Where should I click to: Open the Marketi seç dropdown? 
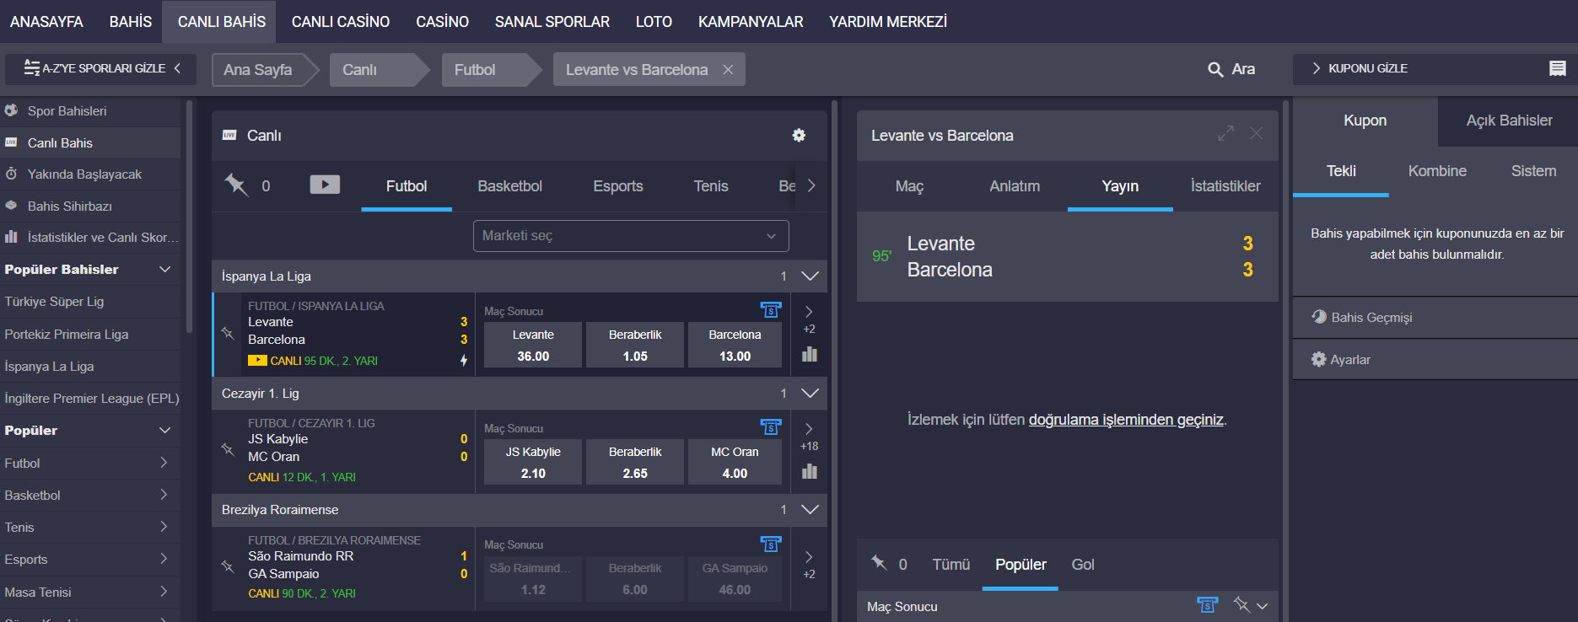coord(631,236)
